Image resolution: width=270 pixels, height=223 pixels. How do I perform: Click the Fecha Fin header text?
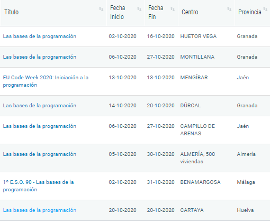click(156, 12)
